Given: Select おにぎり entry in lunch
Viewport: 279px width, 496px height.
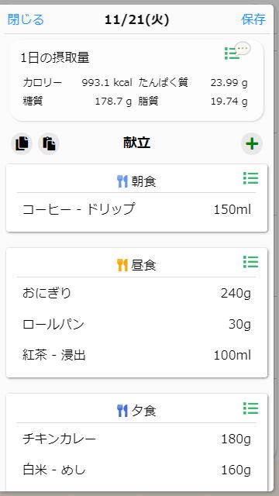Looking at the screenshot, I should click(x=136, y=294).
